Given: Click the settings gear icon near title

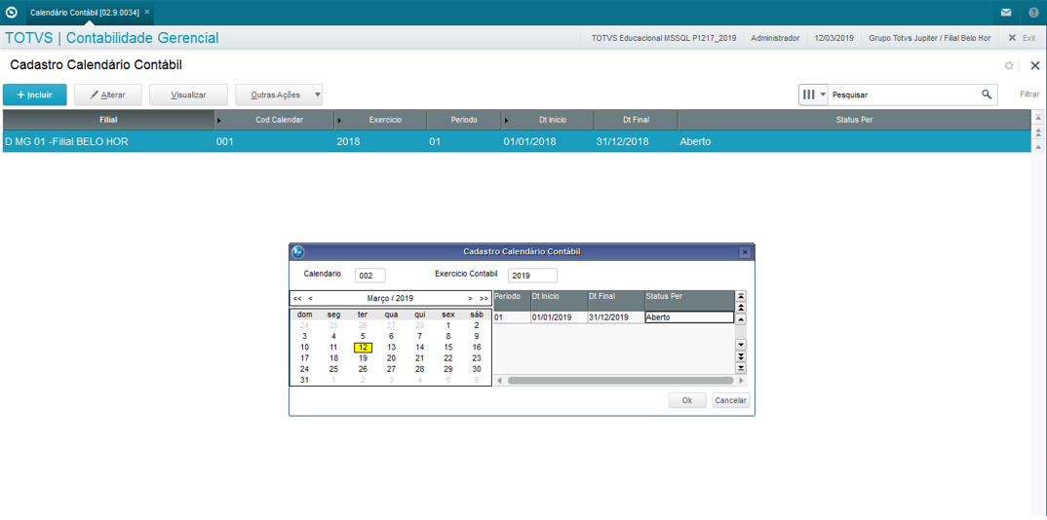Looking at the screenshot, I should 1009,65.
